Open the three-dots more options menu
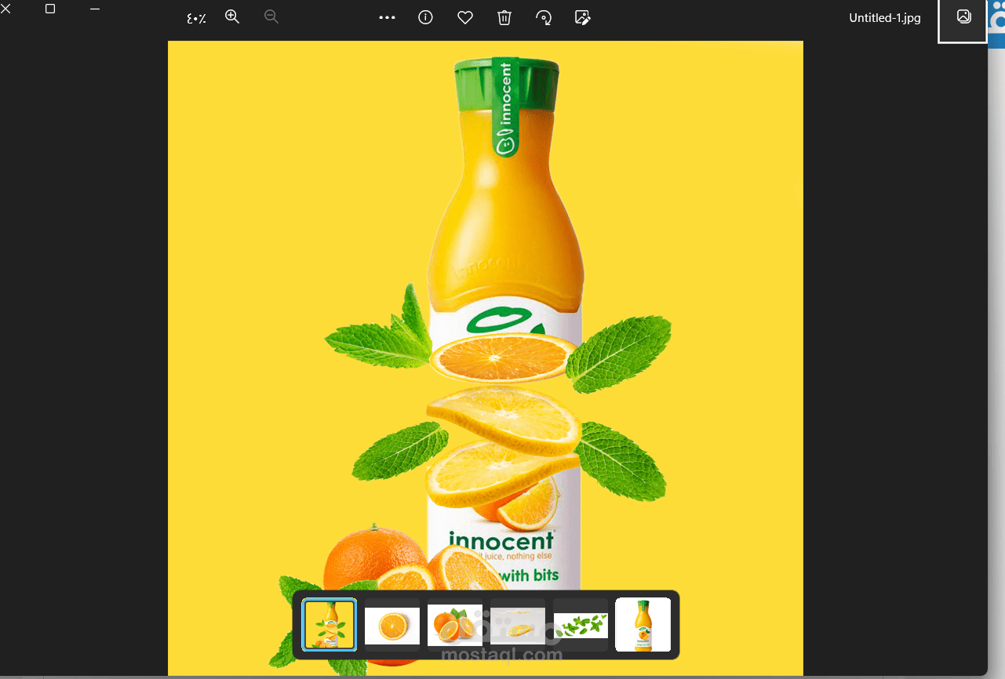1005x679 pixels. 387,17
